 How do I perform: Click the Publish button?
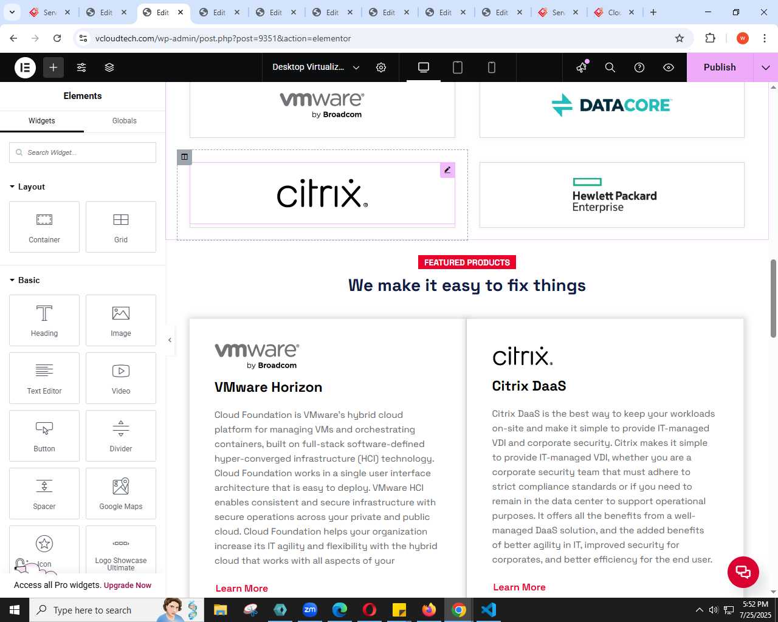[x=720, y=67]
